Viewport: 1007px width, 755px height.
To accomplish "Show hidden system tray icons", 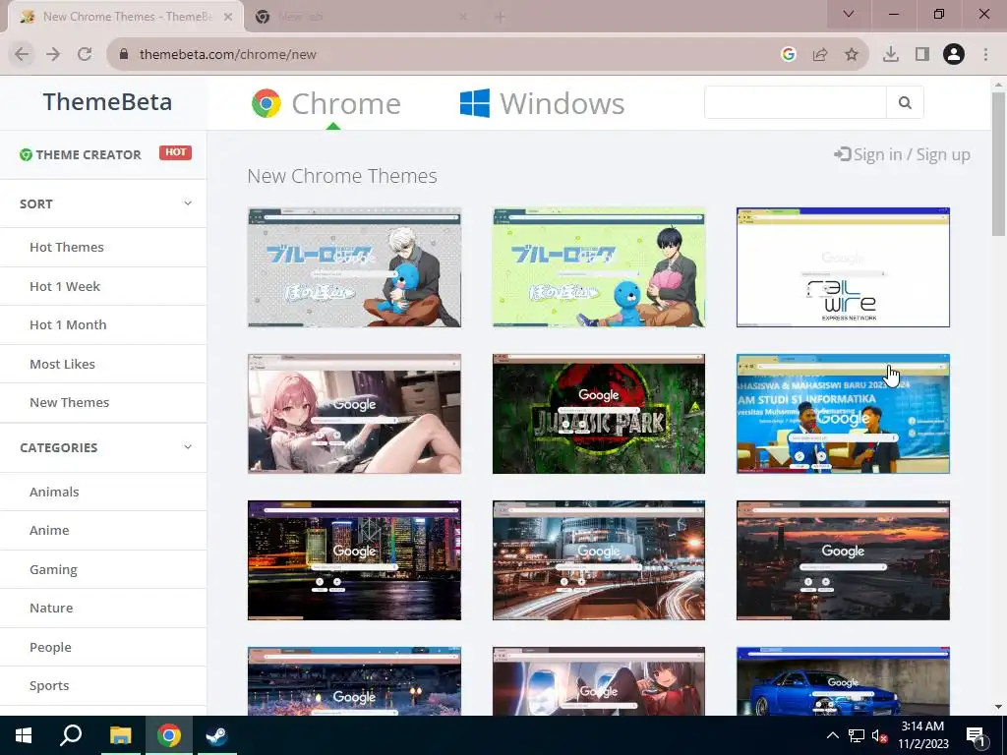I will (832, 735).
